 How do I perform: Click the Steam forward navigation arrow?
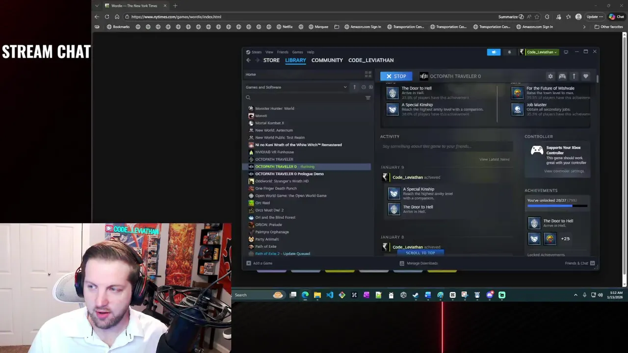coord(257,60)
